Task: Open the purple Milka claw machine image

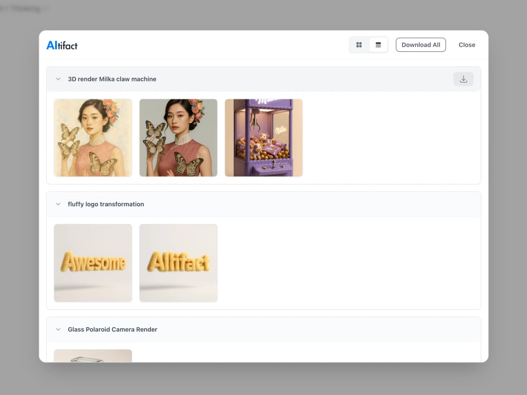Action: pyautogui.click(x=263, y=138)
